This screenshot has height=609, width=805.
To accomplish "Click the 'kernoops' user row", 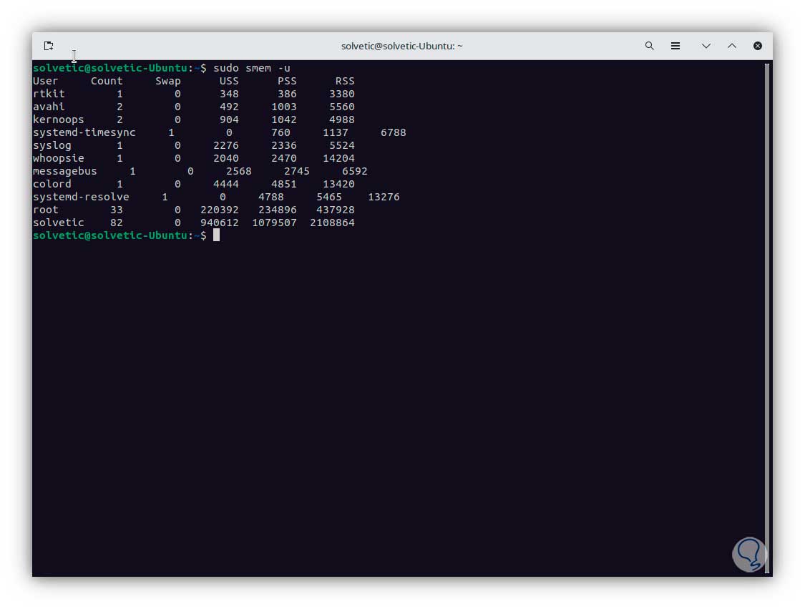I will [193, 119].
